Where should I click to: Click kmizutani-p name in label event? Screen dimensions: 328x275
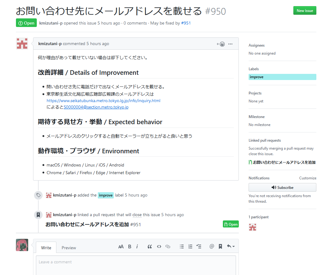coord(65,195)
